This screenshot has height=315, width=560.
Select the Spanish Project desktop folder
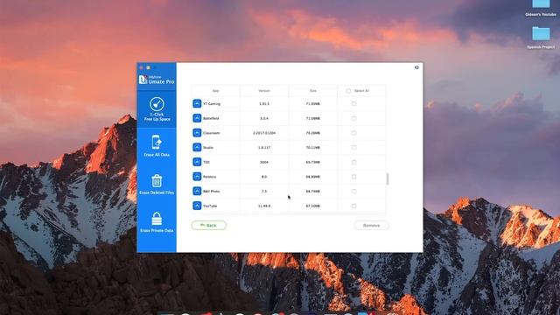point(541,38)
